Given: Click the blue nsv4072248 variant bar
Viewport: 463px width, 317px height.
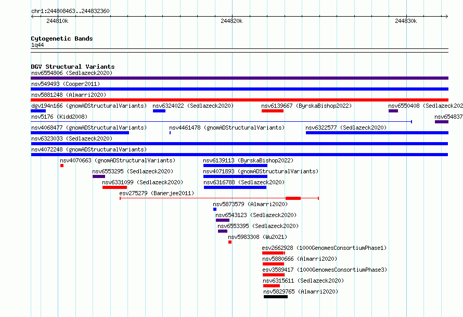Looking at the screenshot, I should point(239,155).
